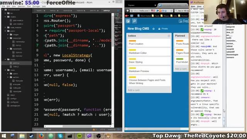Open OBS from the taskbar
The height and width of the screenshot is (139, 247).
pos(99,136)
